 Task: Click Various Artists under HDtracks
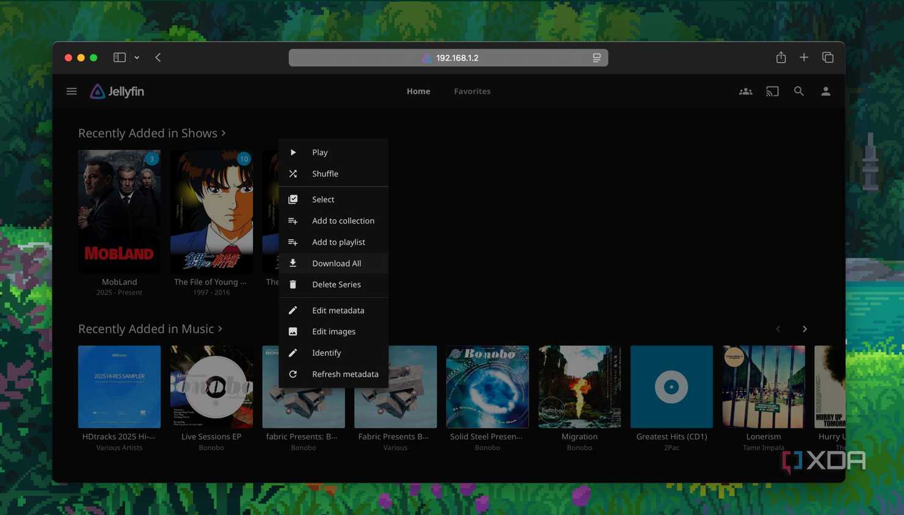pos(119,448)
